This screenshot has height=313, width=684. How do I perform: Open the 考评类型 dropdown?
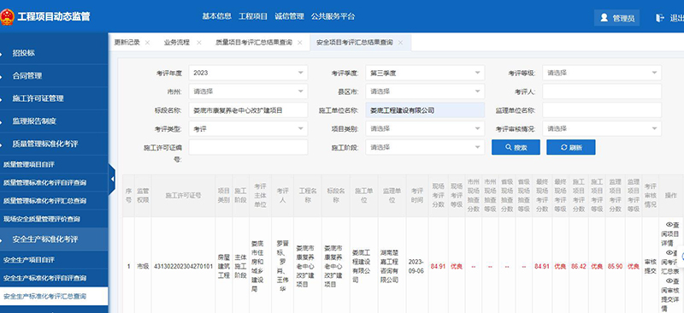(248, 129)
